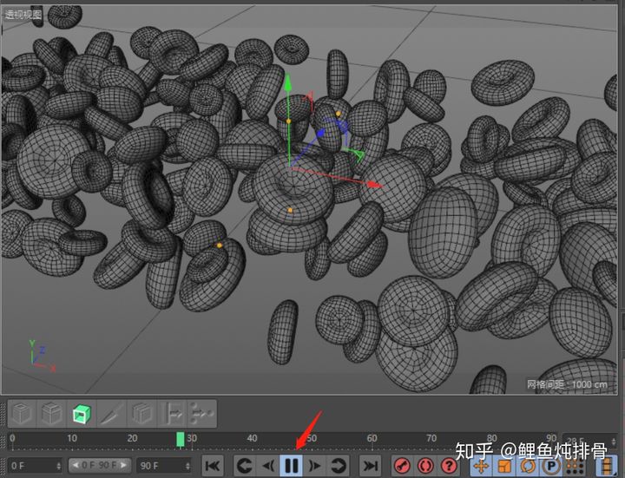
Task: Toggle scale keyframe recording
Action: [504, 466]
